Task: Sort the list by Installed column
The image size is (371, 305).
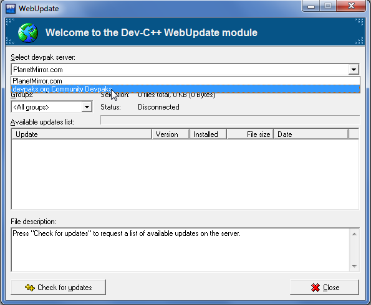Action: (208, 134)
